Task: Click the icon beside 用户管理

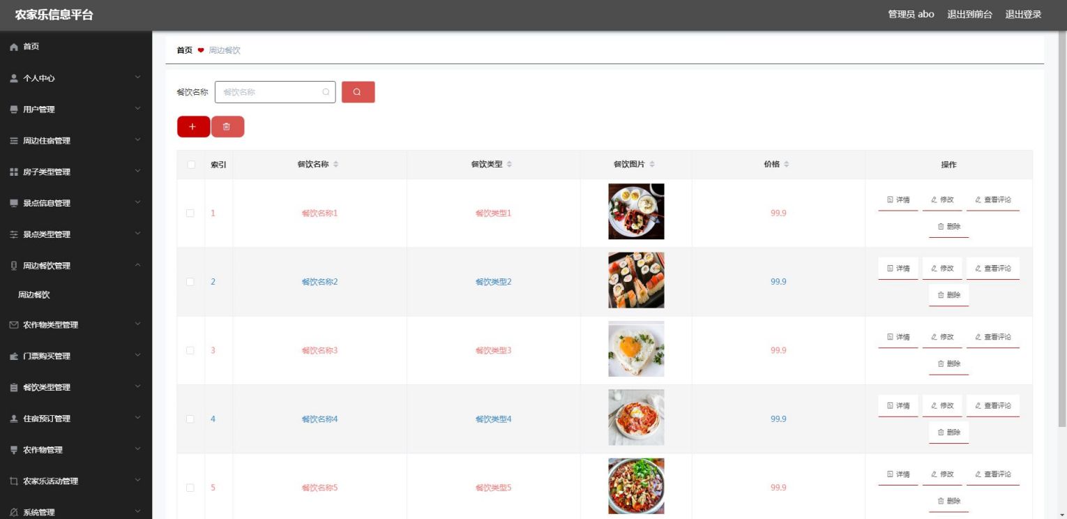Action: click(x=14, y=110)
